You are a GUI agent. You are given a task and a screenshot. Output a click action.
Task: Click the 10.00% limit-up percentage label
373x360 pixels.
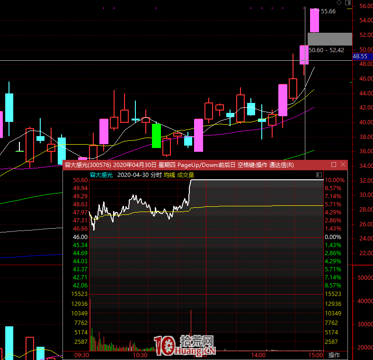[x=335, y=180]
